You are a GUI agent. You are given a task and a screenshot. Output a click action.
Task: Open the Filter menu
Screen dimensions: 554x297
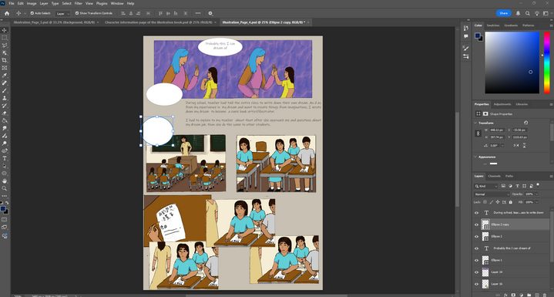tap(79, 3)
